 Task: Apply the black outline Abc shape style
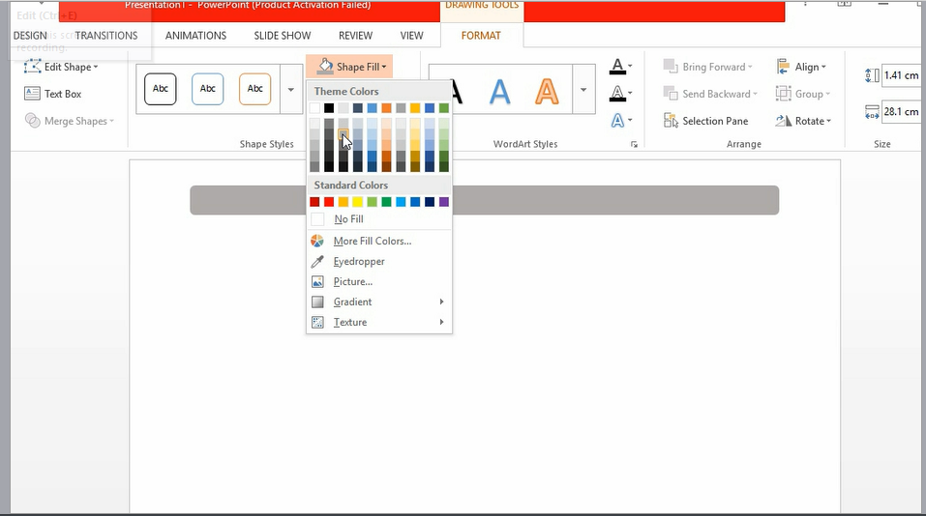[160, 89]
